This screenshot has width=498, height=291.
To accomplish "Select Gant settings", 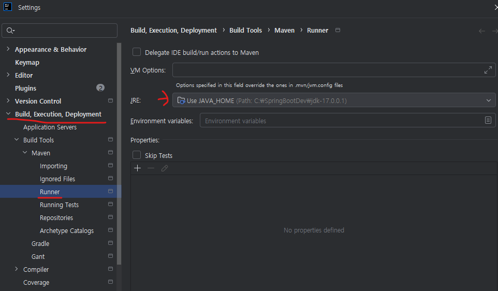I will click(38, 257).
